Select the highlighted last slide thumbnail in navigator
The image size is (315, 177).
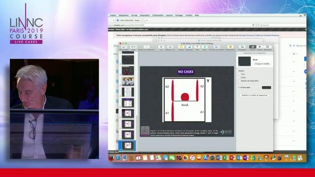128,146
